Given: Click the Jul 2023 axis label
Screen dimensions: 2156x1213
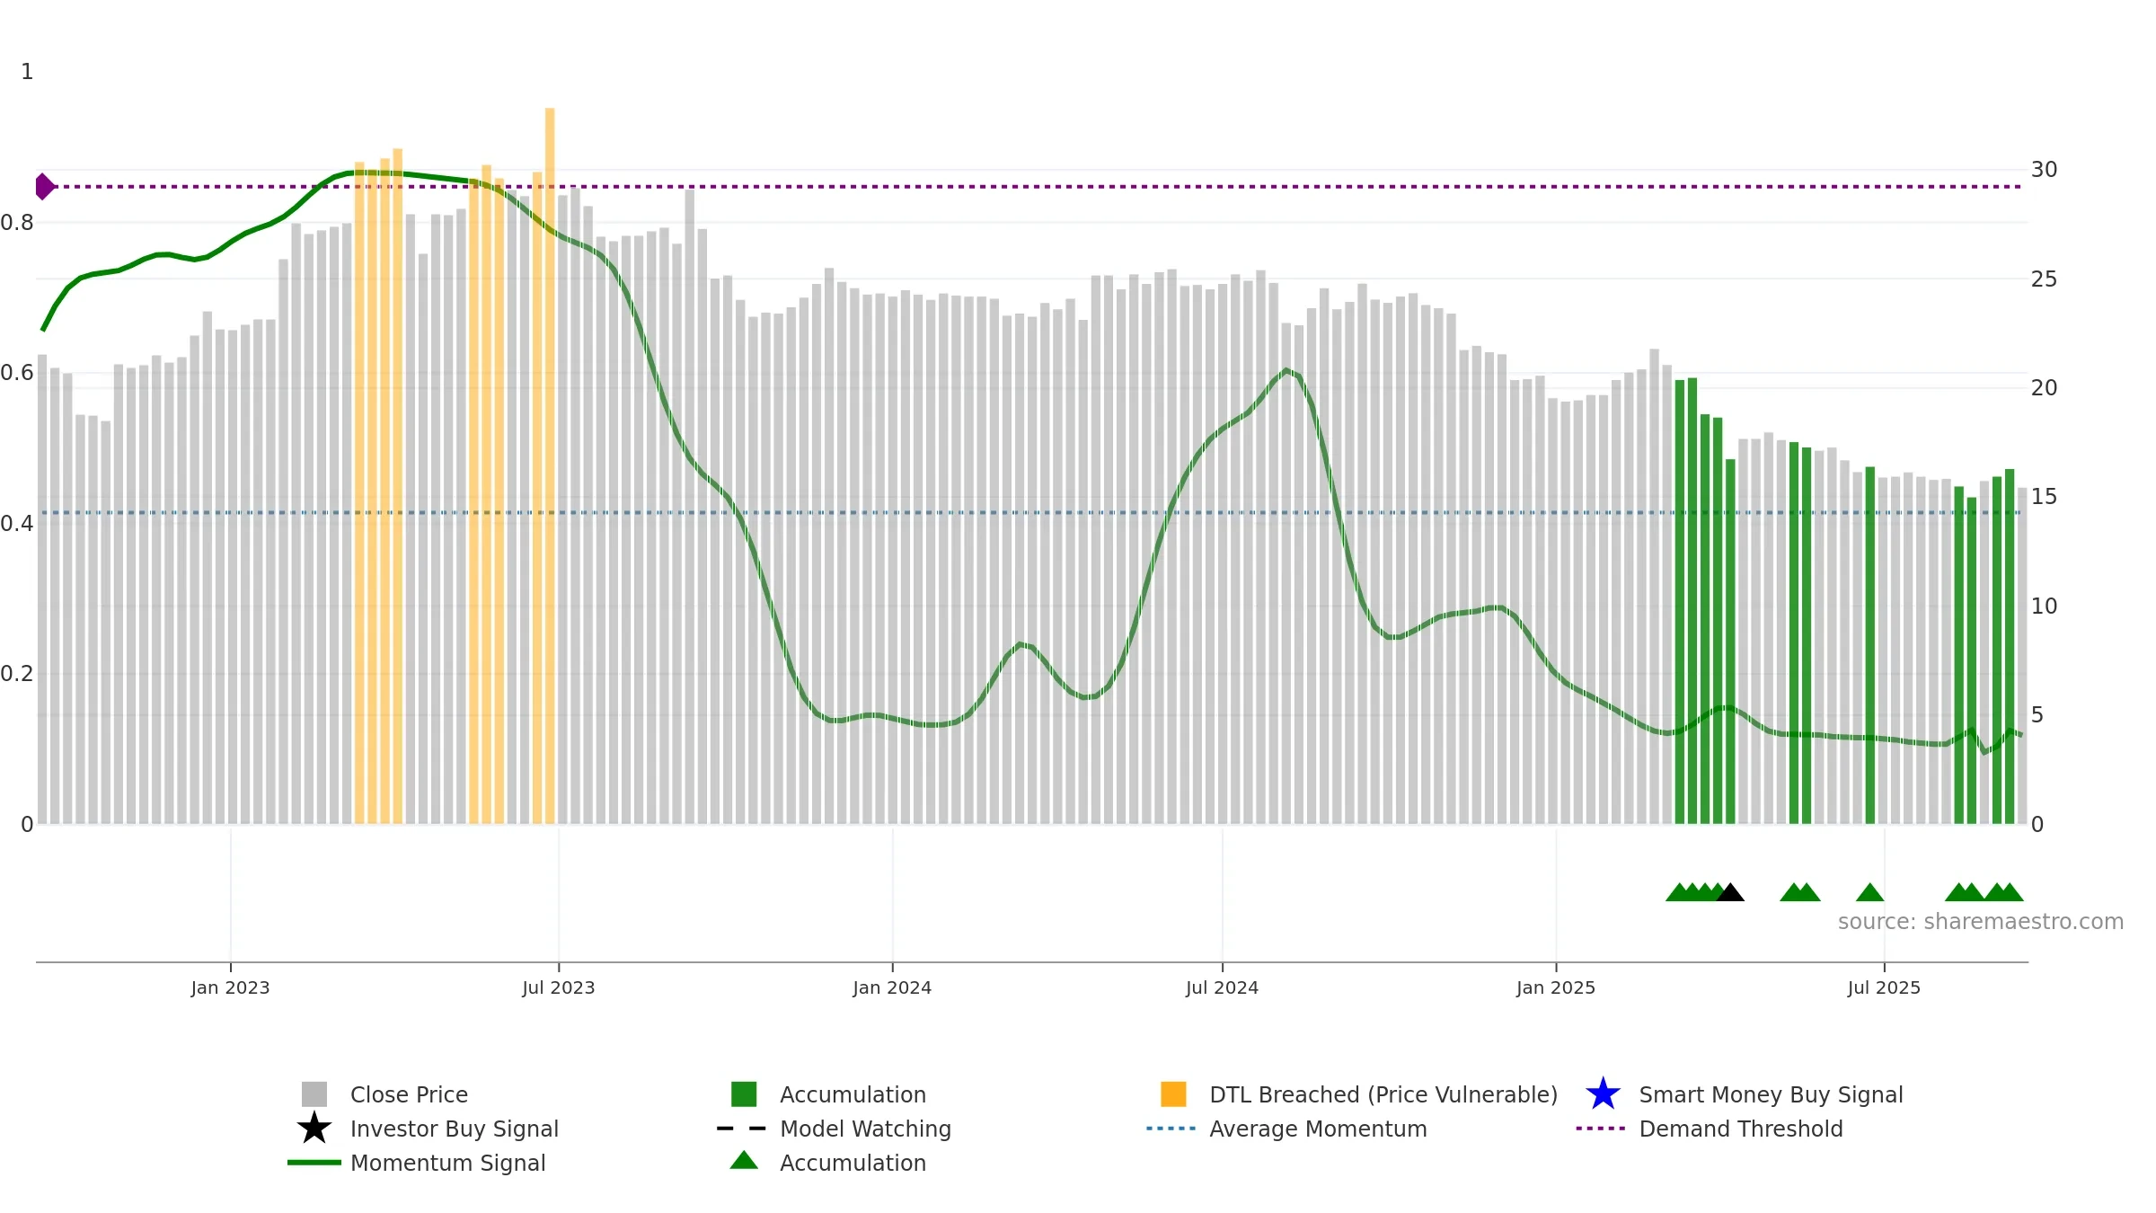Looking at the screenshot, I should tap(559, 988).
